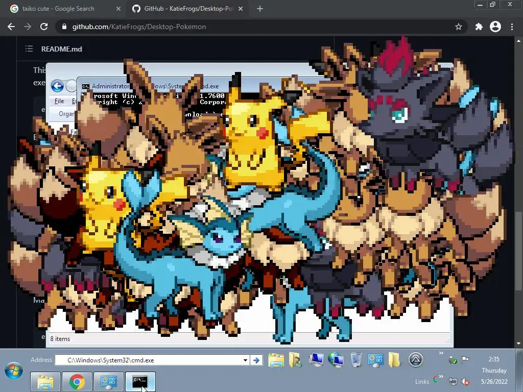Click Chrome's forward navigation arrow
Screen dimensions: 523x392
point(28,27)
